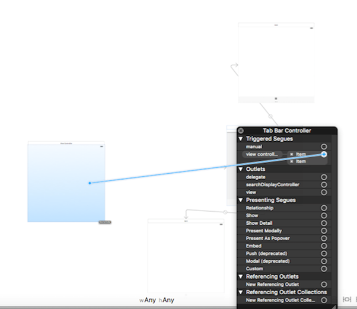Collapse the Referencing Outlets section
Viewport: 357px width, 309px height.
tap(241, 276)
